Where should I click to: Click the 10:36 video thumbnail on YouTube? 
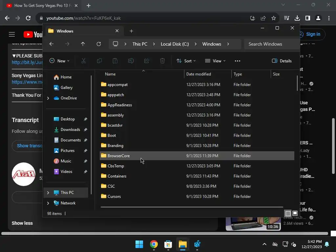click(x=253, y=224)
